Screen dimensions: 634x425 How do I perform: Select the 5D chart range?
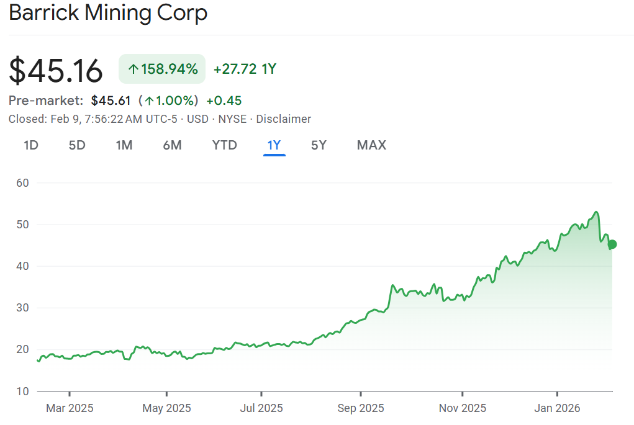tap(77, 145)
